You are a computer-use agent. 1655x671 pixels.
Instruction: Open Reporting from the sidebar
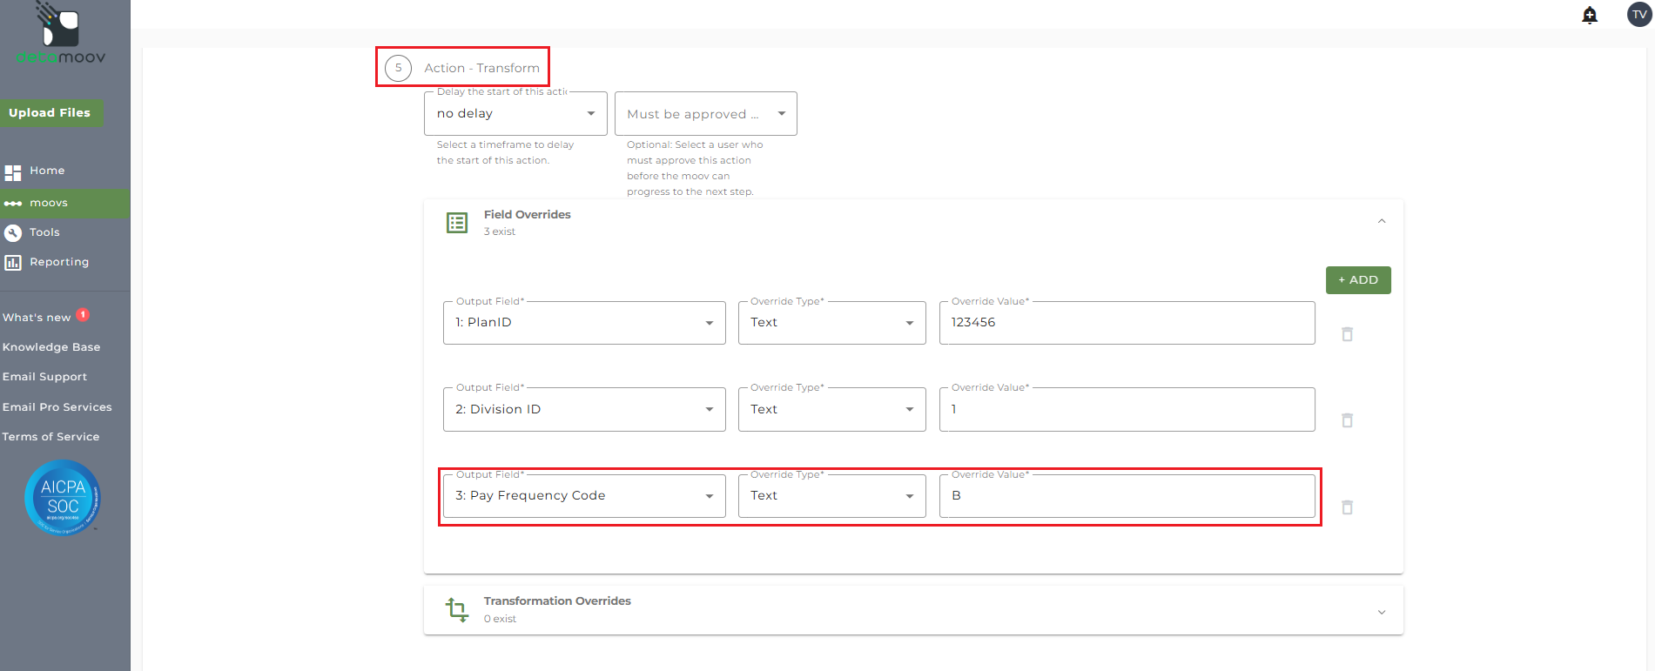point(58,262)
